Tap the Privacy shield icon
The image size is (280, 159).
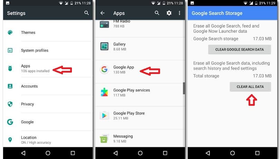10,104
